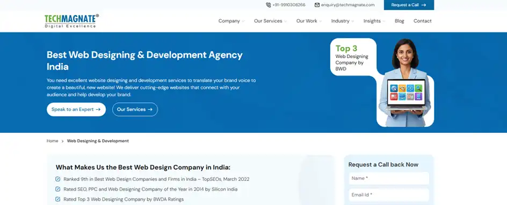507x205 pixels.
Task: Call the +91-9910308266 phone link
Action: click(289, 5)
